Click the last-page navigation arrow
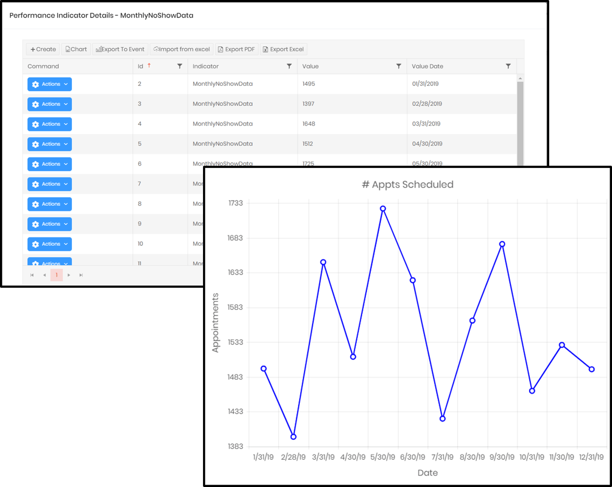 (x=81, y=275)
